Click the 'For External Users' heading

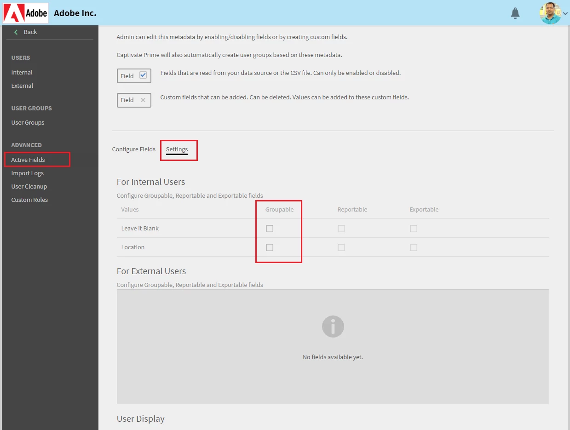151,271
